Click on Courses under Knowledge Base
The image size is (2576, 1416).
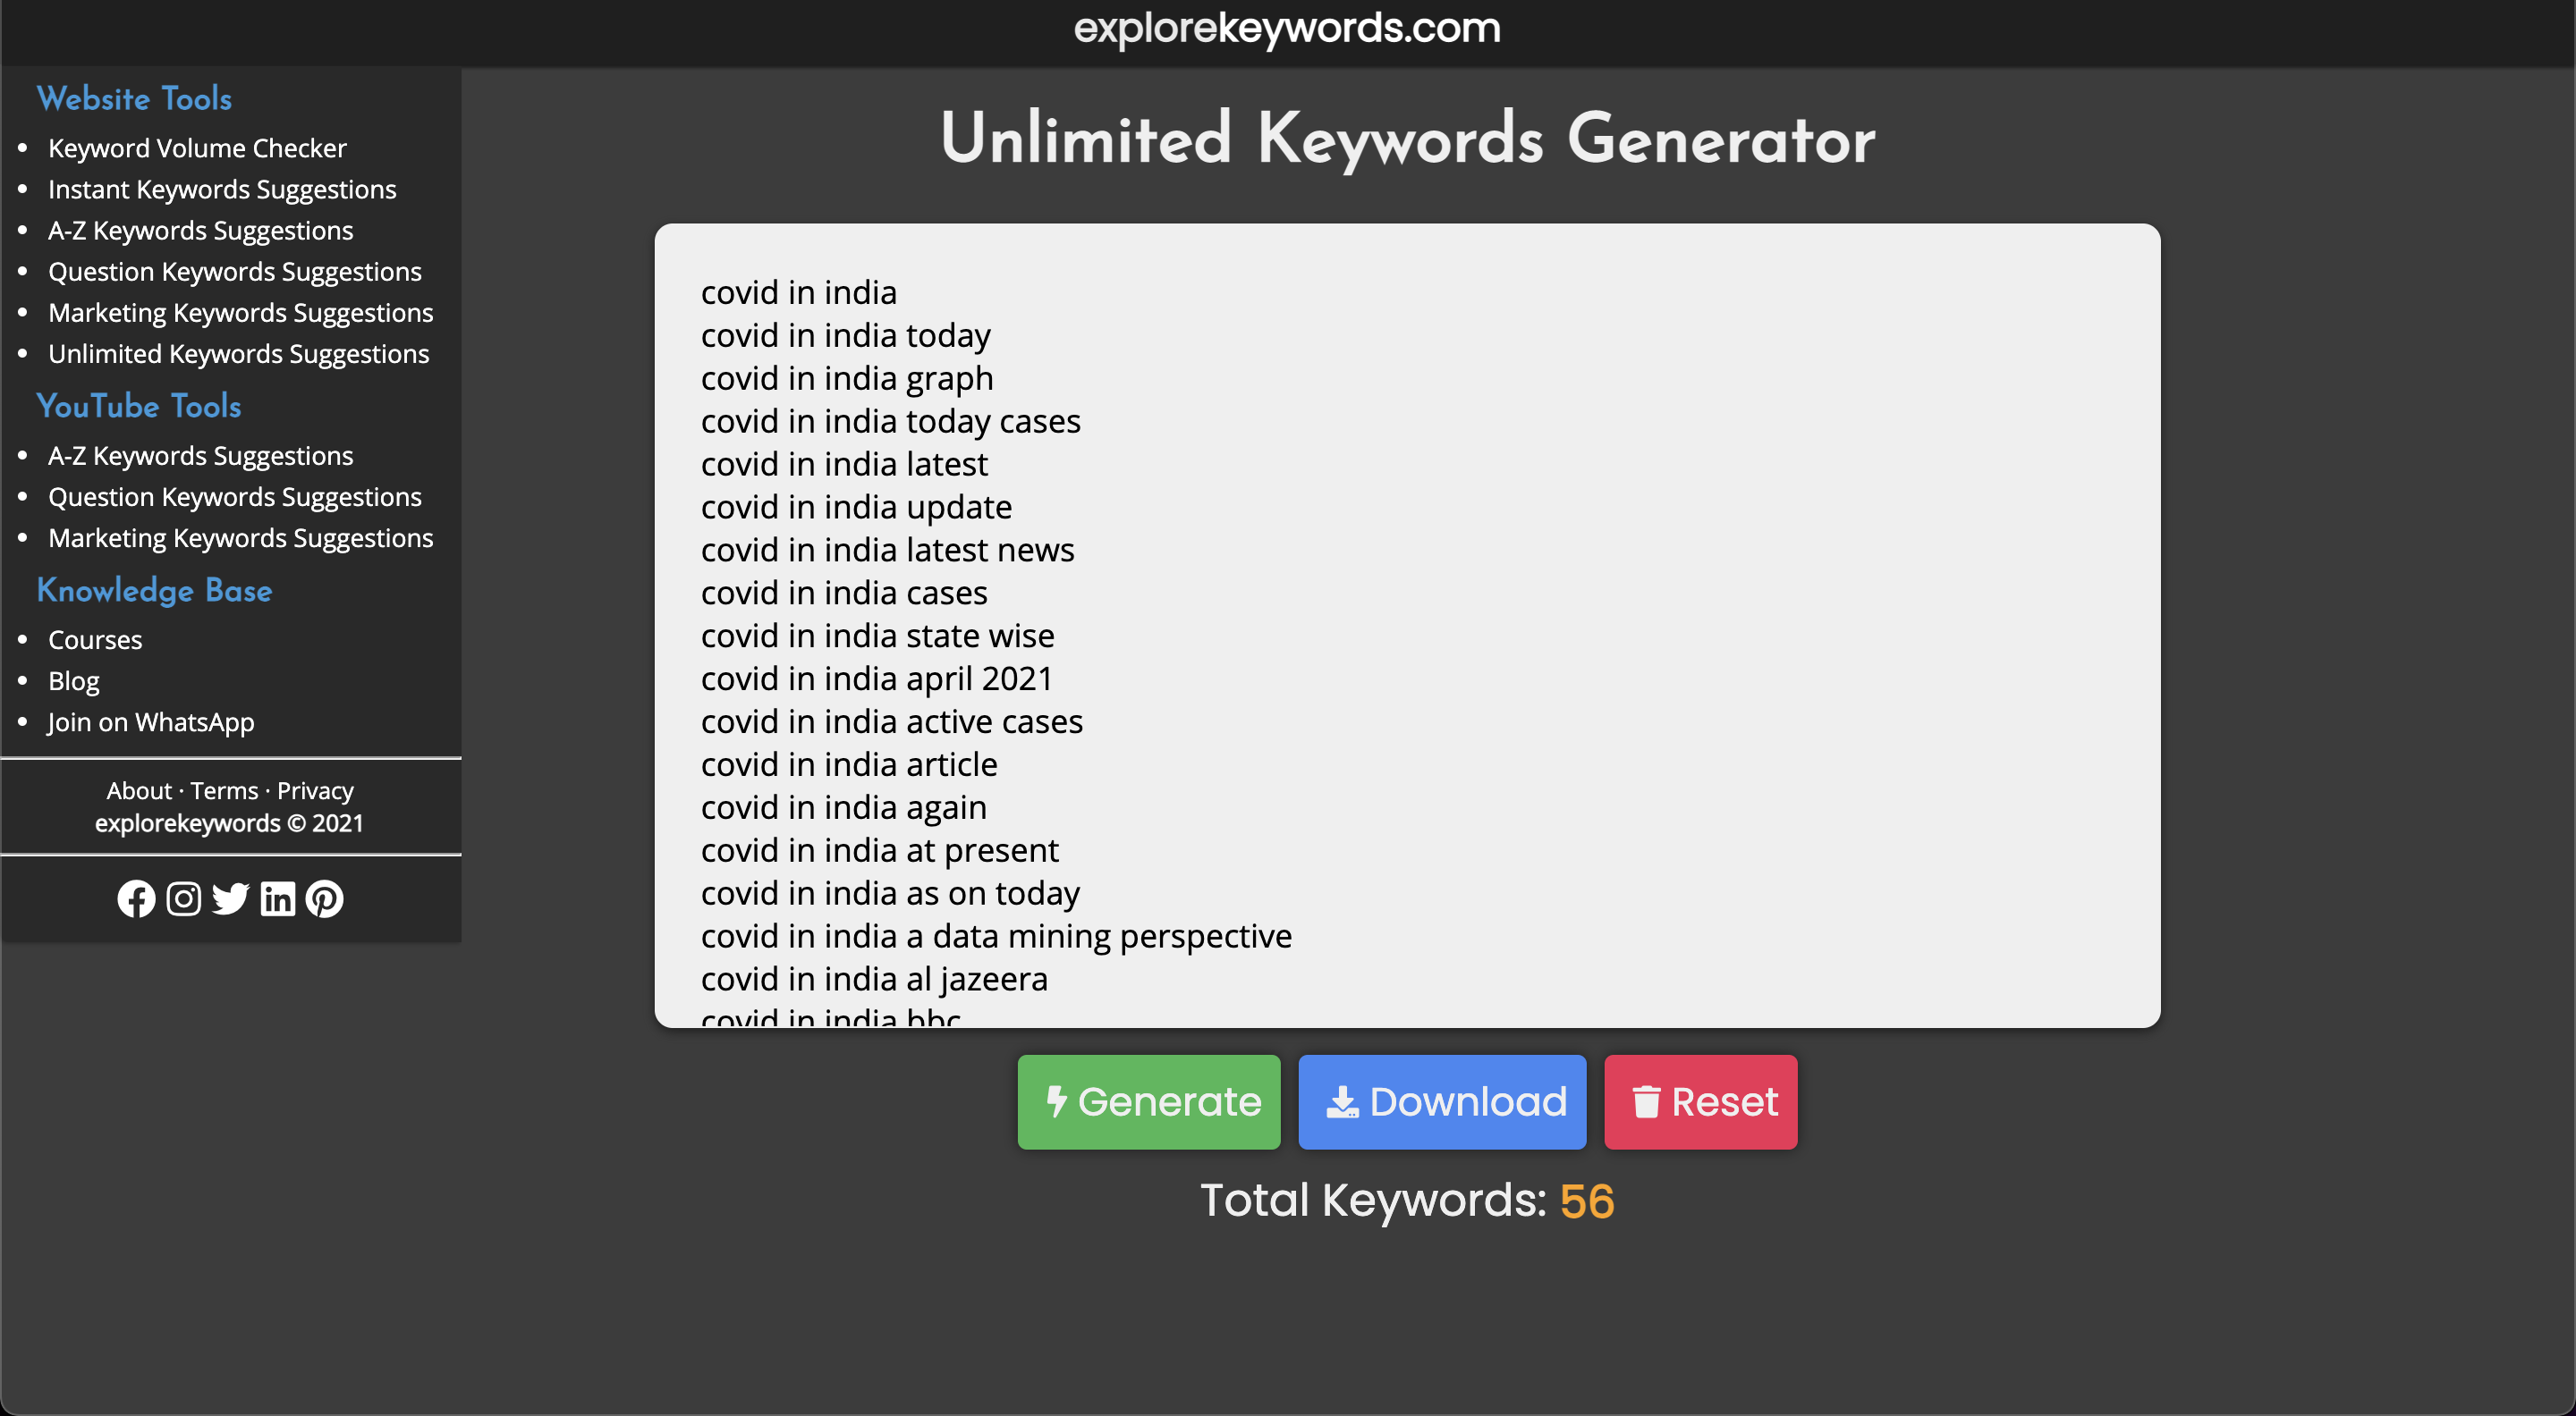(x=96, y=638)
